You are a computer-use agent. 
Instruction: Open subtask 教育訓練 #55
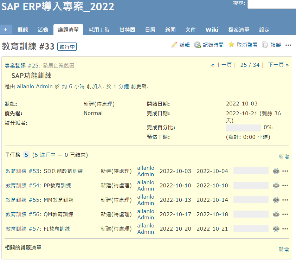[x=22, y=200]
